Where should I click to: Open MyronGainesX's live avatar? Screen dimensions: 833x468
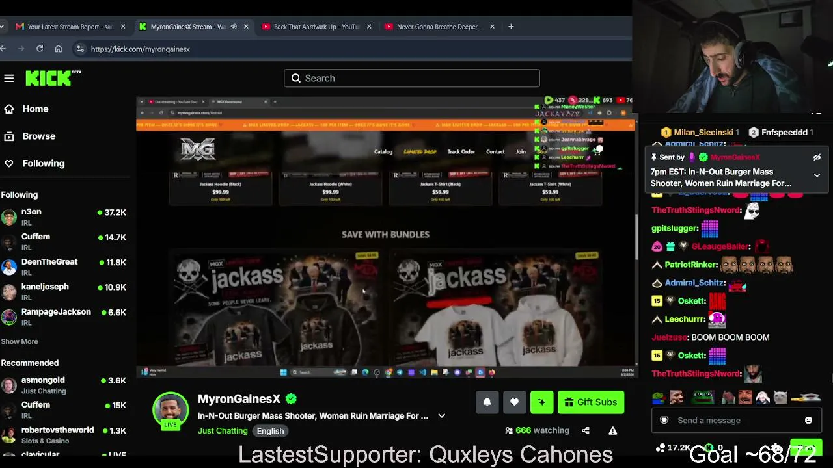click(x=171, y=410)
